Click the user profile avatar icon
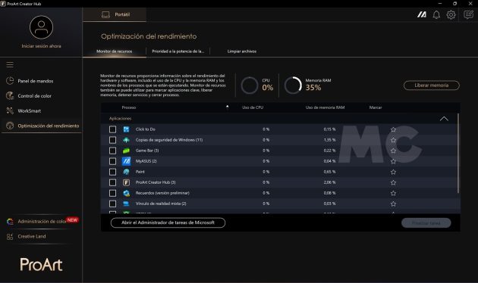The width and height of the screenshot is (478, 283). tap(41, 27)
